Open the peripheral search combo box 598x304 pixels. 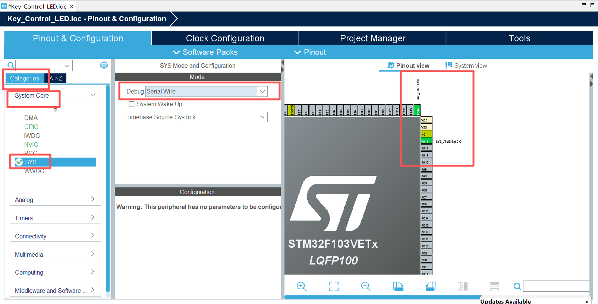[x=44, y=66]
